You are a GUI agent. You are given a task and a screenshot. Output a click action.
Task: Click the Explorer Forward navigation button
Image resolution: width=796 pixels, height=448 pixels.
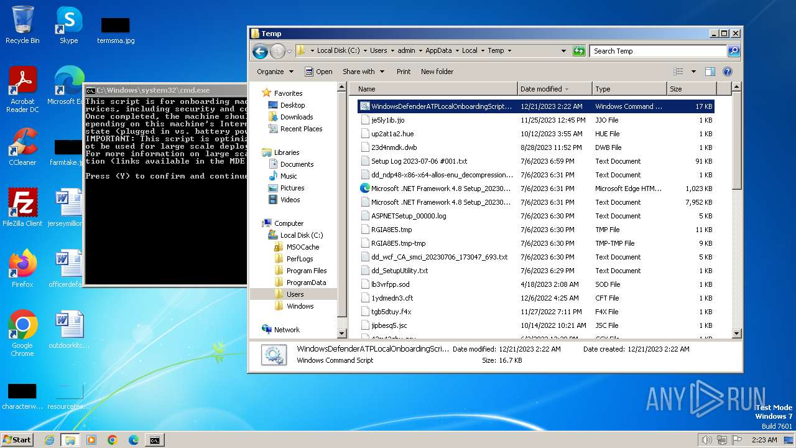click(277, 51)
